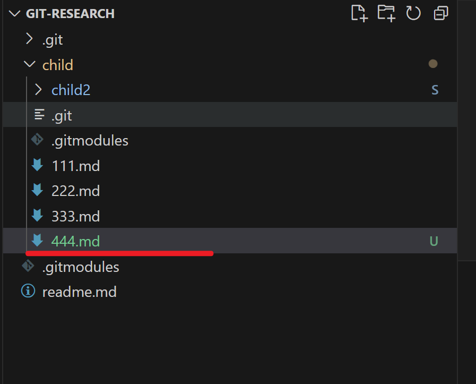Click the arrow icon beside 444.md
This screenshot has width=476, height=384.
click(x=37, y=241)
